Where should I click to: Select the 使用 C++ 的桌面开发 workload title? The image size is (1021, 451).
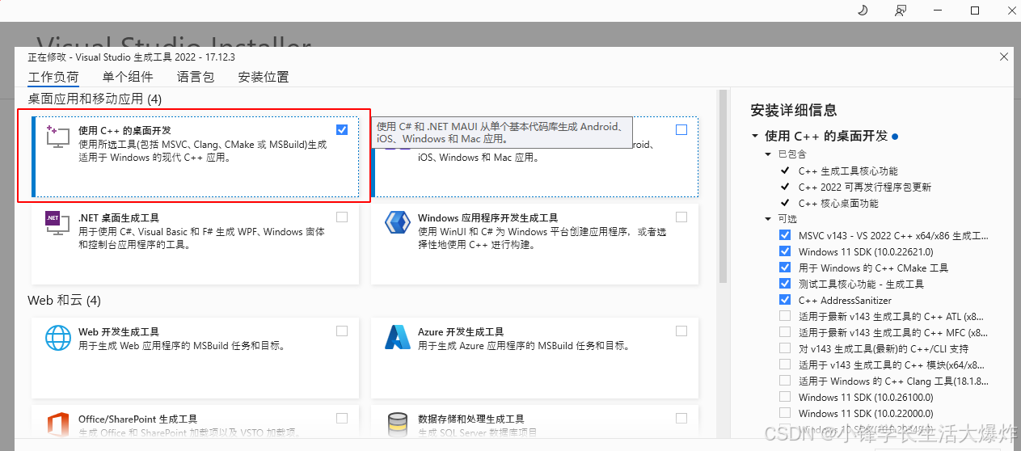point(124,130)
